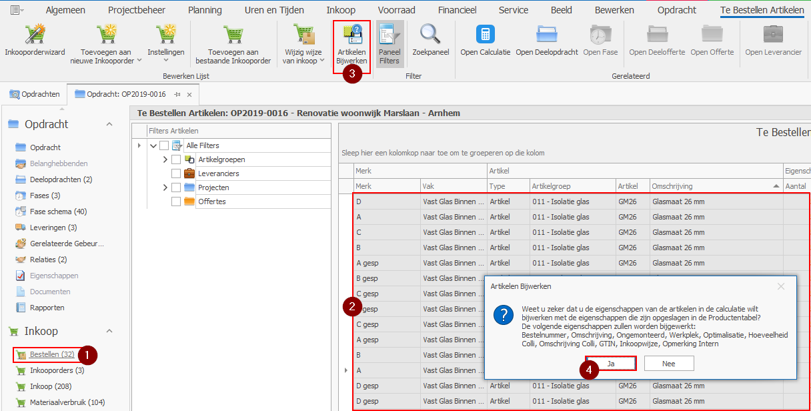The image size is (811, 411).
Task: Open Materiaalverbruik (104) item
Action: point(67,402)
